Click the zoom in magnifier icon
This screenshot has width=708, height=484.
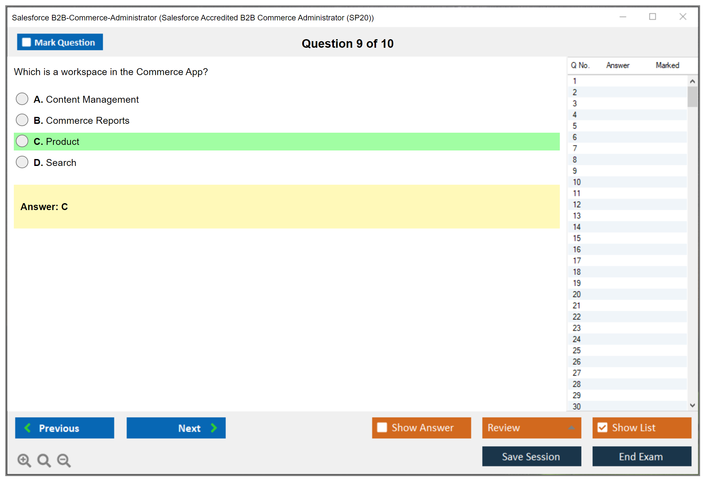(x=24, y=460)
